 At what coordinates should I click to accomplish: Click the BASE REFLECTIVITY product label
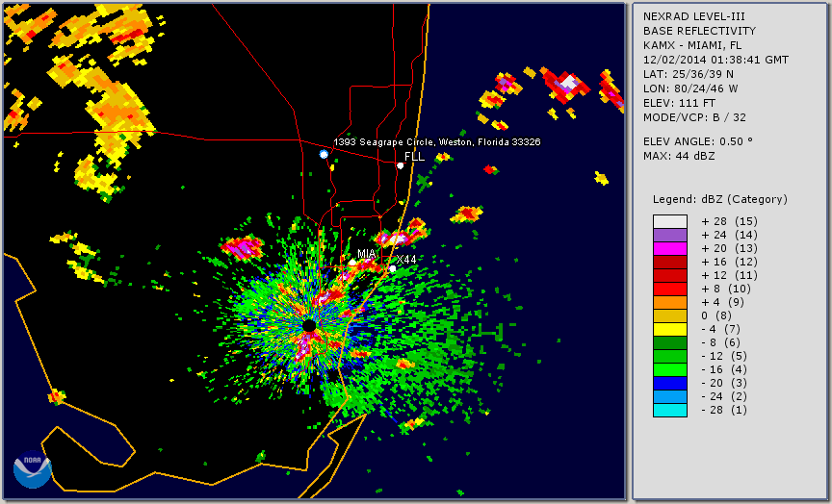(x=699, y=31)
